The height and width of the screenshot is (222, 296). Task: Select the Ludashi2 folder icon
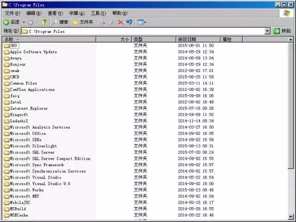6,121
